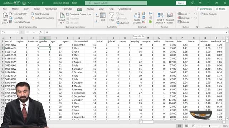
Task: Open Recent Sources
Action: (40, 14)
